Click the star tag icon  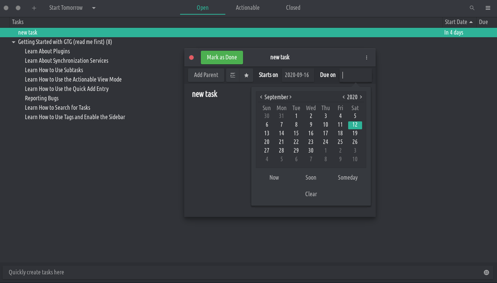[246, 75]
